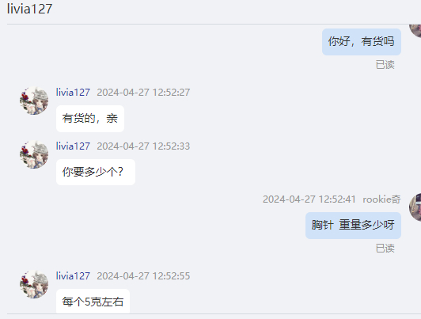The image size is (421, 319).
Task: Select the 每个5克左右 message bubble
Action: click(93, 301)
